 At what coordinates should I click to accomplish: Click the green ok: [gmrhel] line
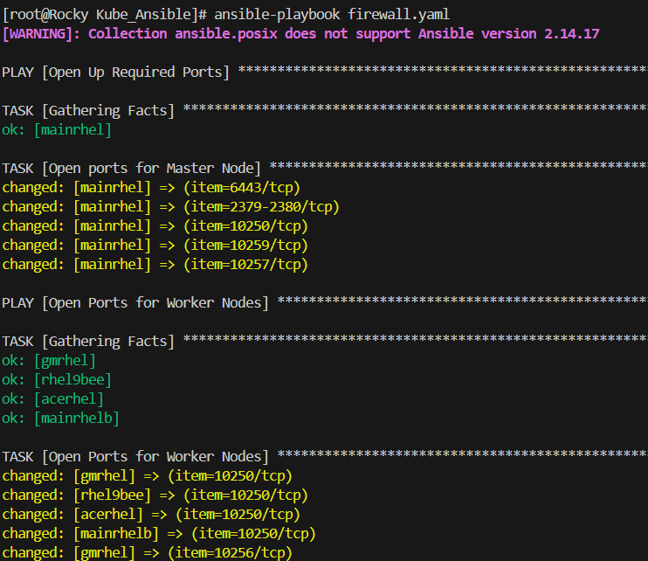(x=49, y=360)
